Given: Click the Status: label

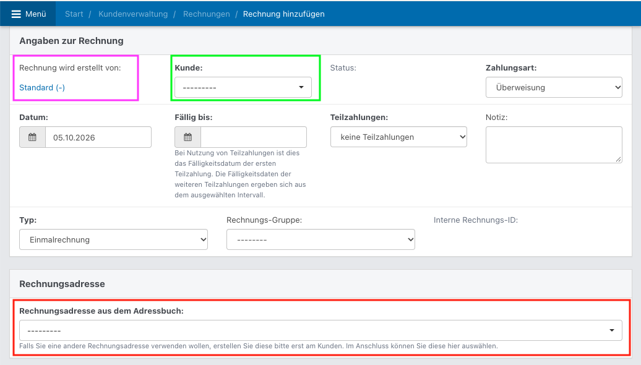Looking at the screenshot, I should pos(343,68).
